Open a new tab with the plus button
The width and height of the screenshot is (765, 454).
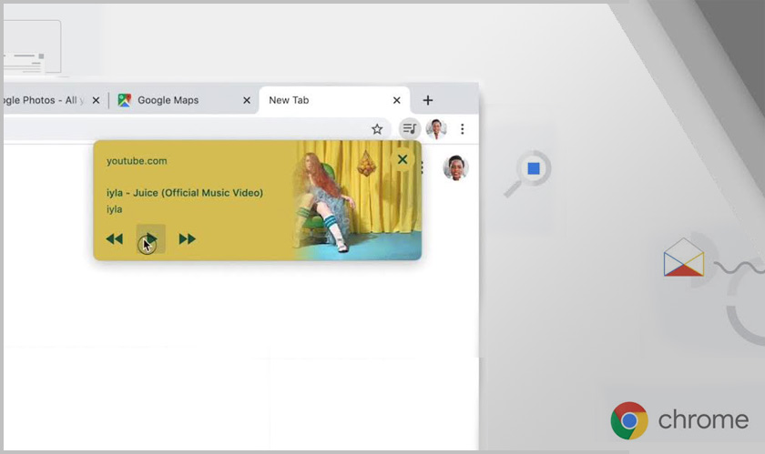click(428, 100)
